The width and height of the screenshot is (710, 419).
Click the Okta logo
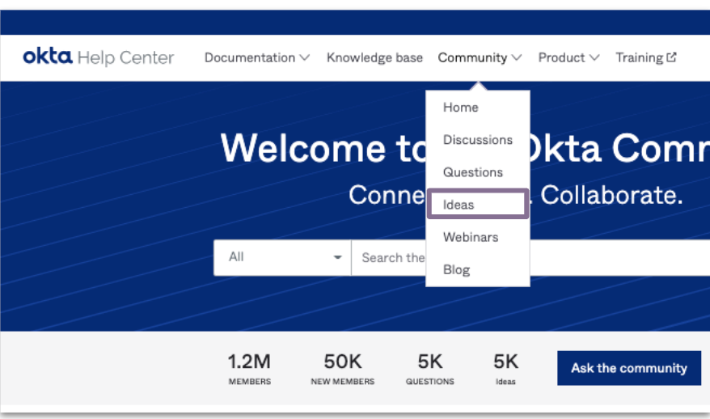pyautogui.click(x=48, y=57)
